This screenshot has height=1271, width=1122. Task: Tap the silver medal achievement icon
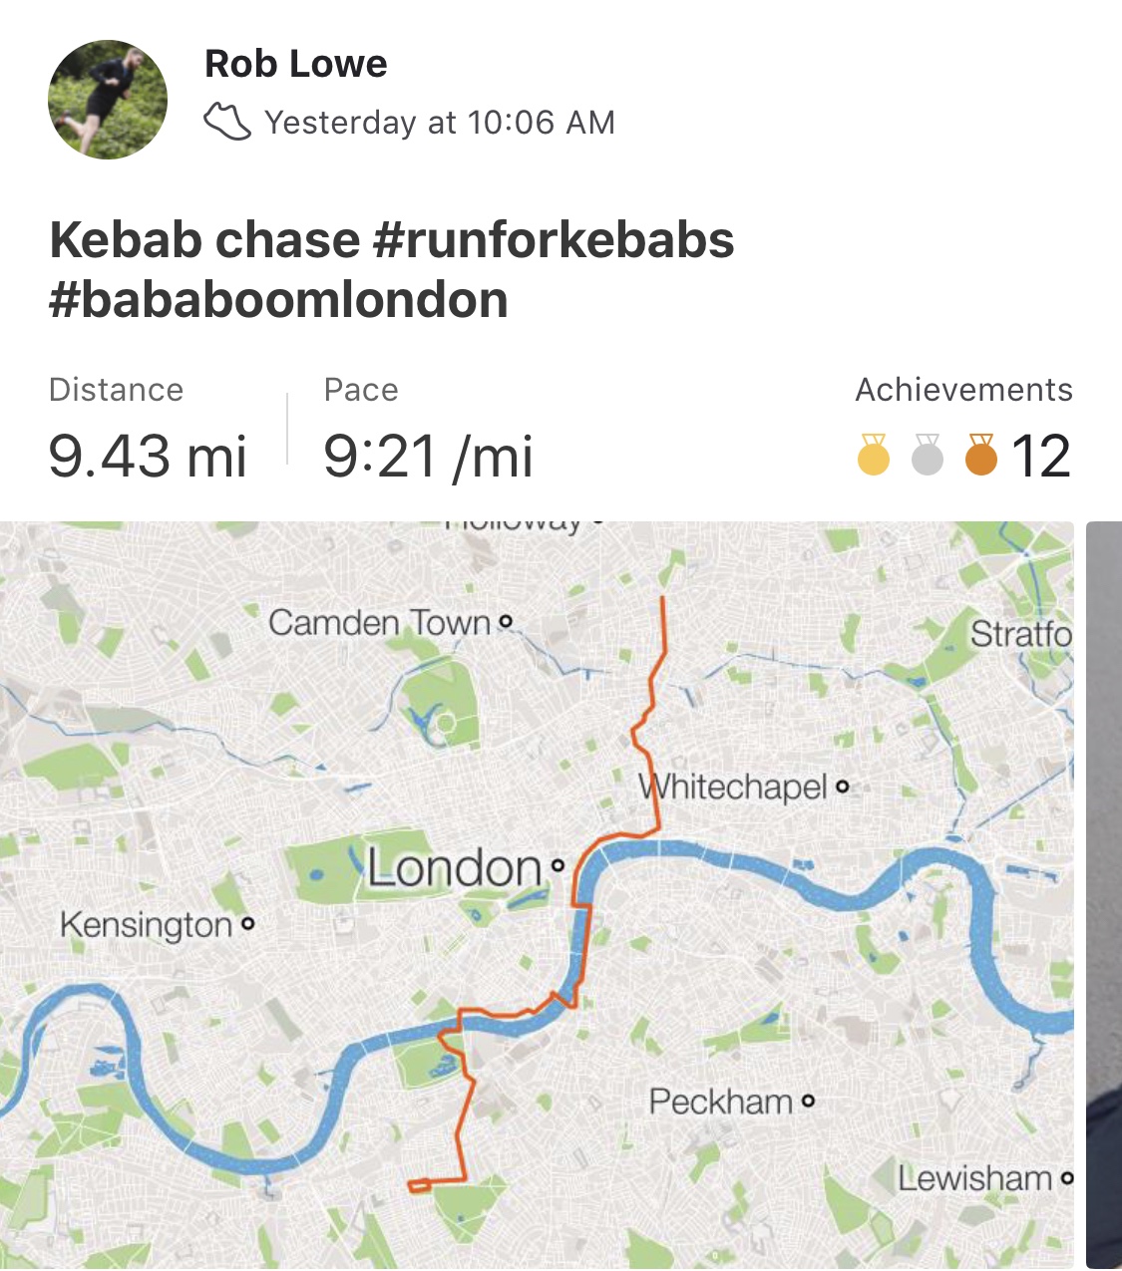928,456
